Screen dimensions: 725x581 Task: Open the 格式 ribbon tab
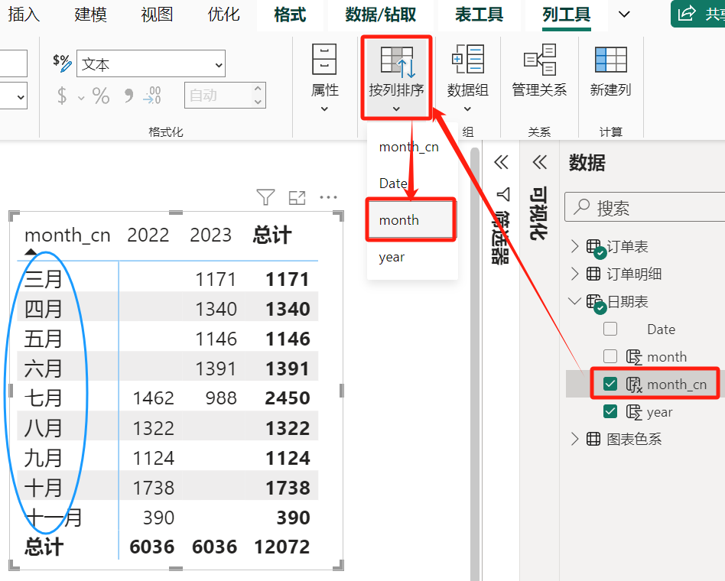point(290,15)
